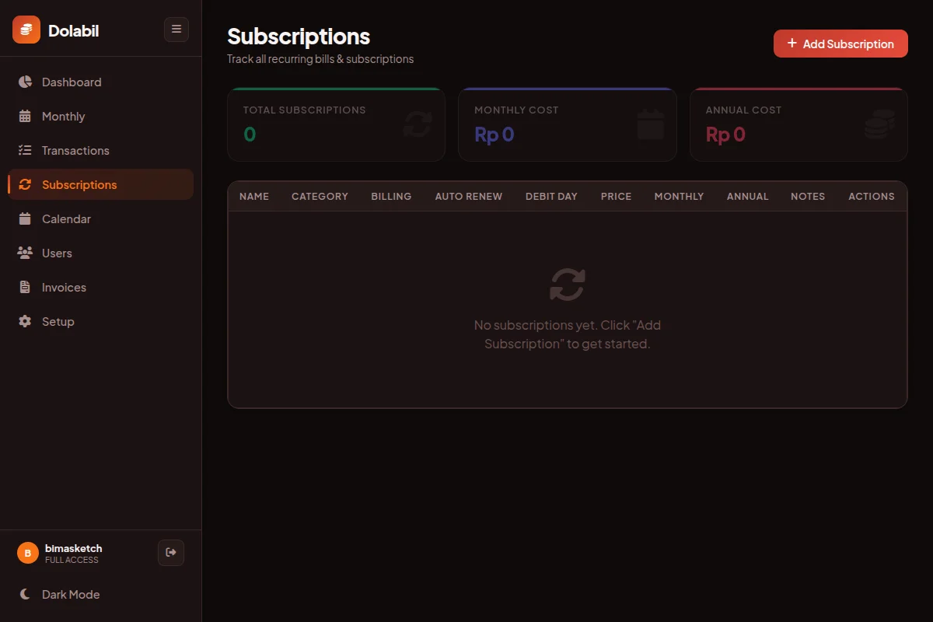Viewport: 933px width, 622px height.
Task: Click the NOTES column header
Action: [x=808, y=196]
